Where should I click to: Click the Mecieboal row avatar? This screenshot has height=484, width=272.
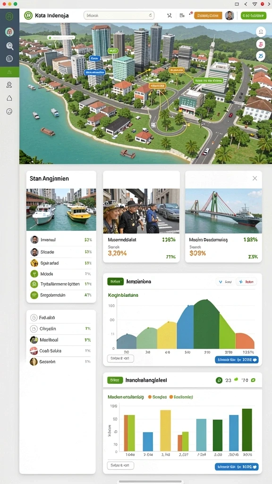point(34,340)
